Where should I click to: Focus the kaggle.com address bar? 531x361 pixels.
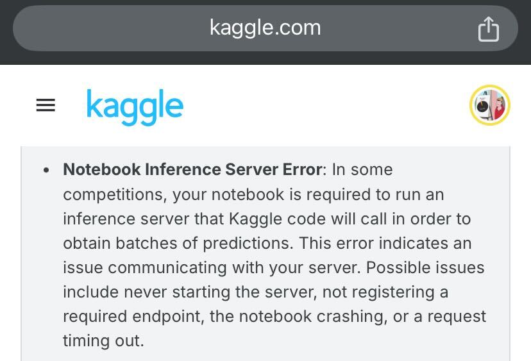[x=264, y=28]
